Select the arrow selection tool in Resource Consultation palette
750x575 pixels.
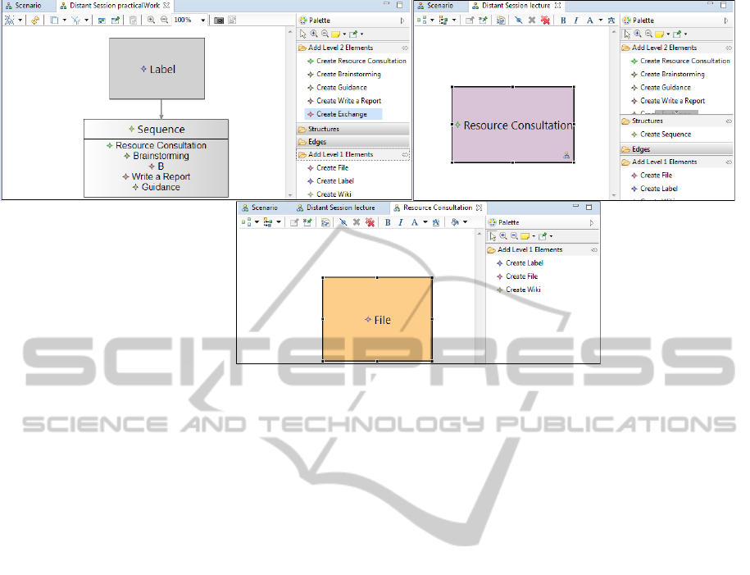click(x=493, y=236)
